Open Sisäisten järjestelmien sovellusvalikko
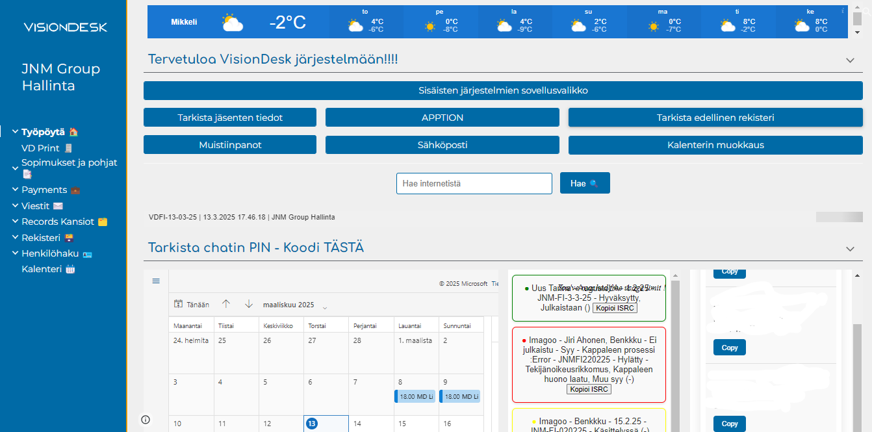Viewport: 872px width, 432px height. pyautogui.click(x=503, y=90)
